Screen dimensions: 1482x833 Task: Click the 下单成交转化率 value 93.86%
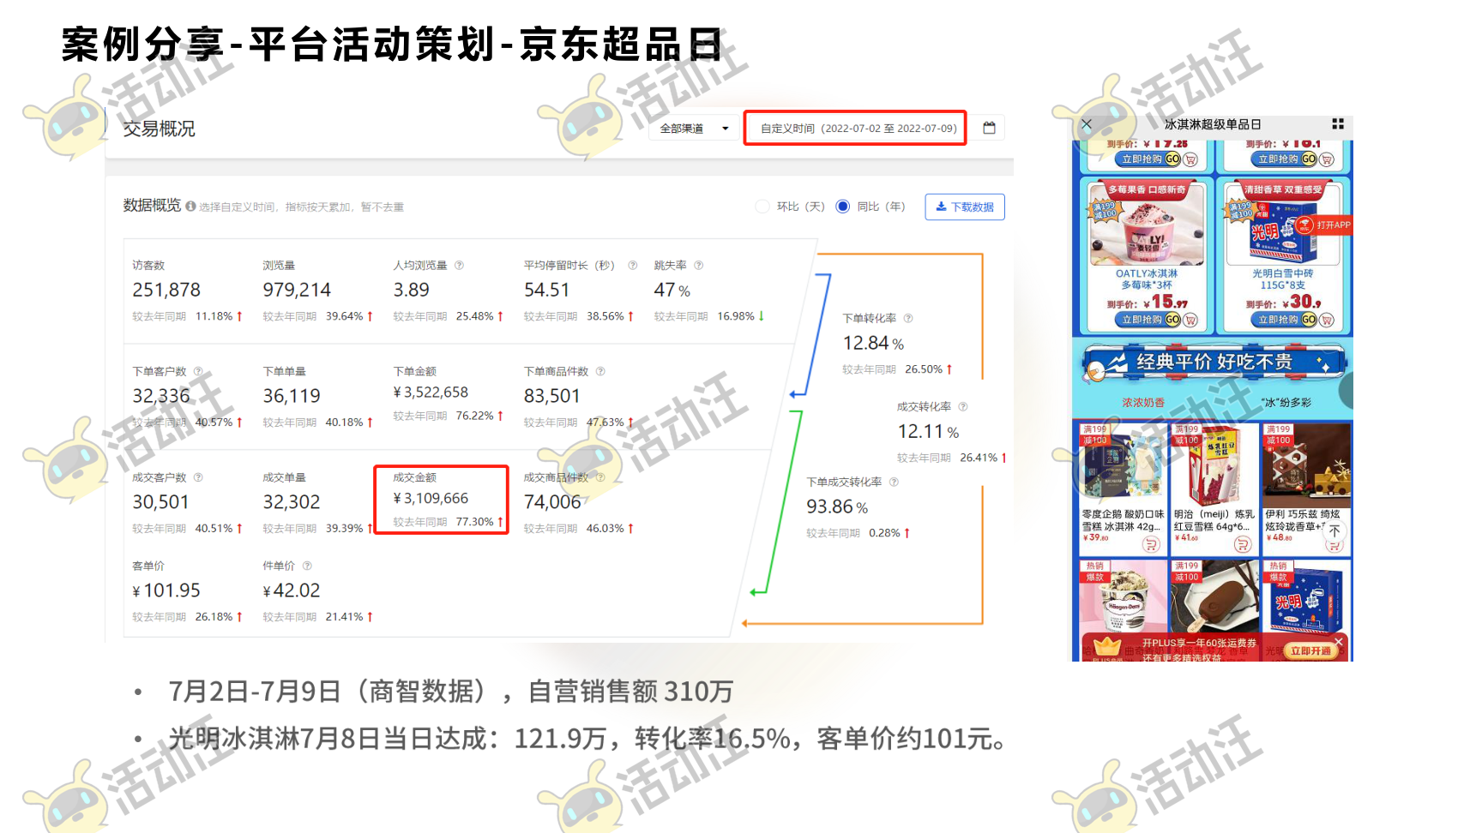(837, 507)
